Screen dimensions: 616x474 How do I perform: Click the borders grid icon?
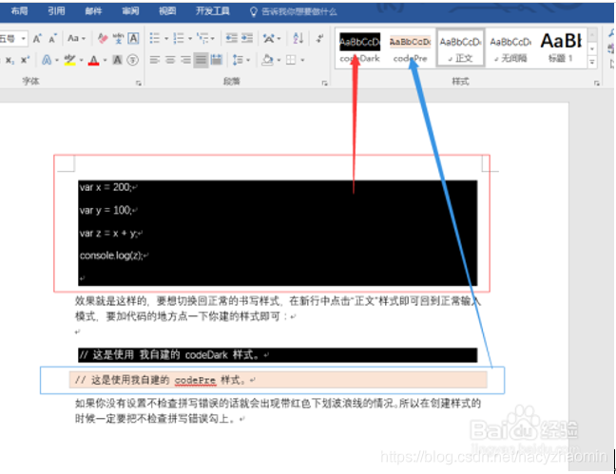[291, 60]
